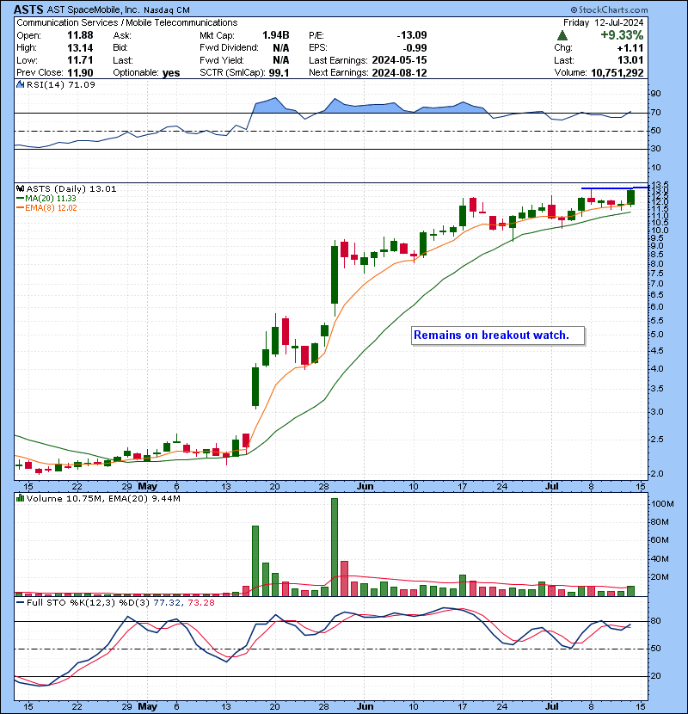Click the RSI(14) 71.09 label
Viewport: 688px width, 714px height.
pyautogui.click(x=61, y=84)
